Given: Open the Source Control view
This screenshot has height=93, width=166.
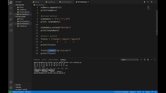Looking at the screenshot, I should pyautogui.click(x=11, y=14).
